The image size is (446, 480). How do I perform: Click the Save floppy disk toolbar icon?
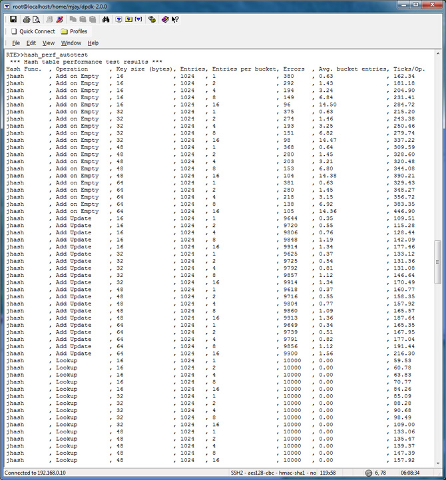tap(13, 19)
